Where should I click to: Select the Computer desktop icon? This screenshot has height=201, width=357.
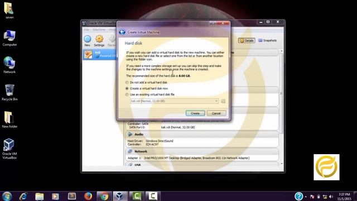[x=9, y=38]
